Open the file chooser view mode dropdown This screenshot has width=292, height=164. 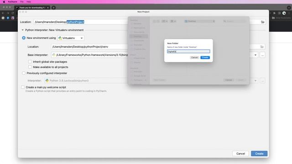(165, 21)
